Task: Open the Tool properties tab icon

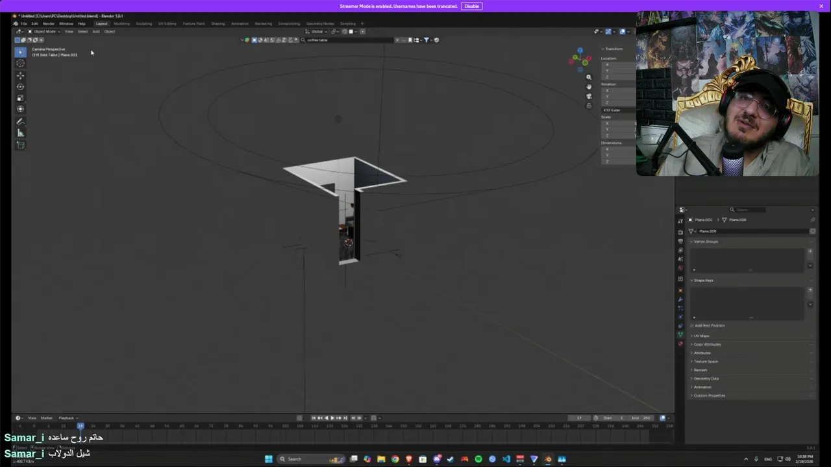Action: click(x=680, y=221)
